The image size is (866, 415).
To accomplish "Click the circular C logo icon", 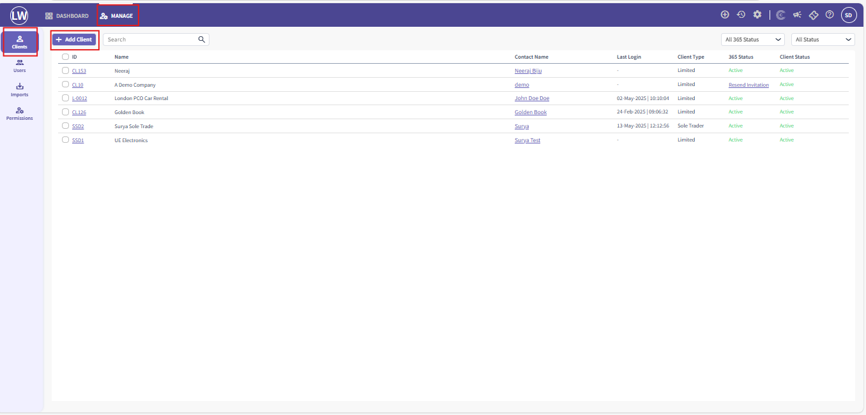I will coord(780,15).
